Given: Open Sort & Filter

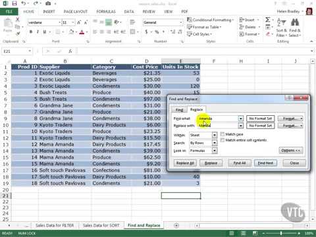Looking at the screenshot, I should pyautogui.click(x=281, y=27).
